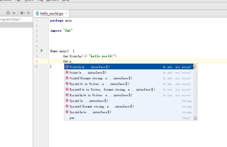Viewport: 227px width, 147px height.
Task: Choose Println completion suggestion
Action: (129, 67)
